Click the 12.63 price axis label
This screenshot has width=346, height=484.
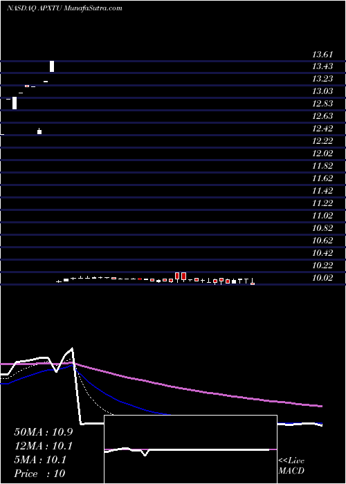coord(322,115)
